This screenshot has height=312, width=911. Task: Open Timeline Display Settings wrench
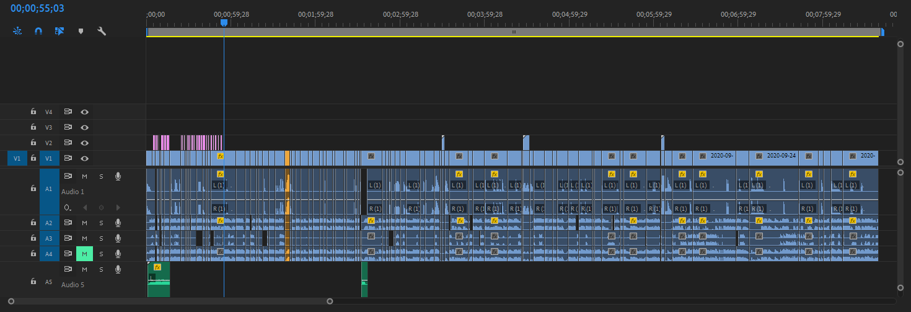(x=102, y=30)
